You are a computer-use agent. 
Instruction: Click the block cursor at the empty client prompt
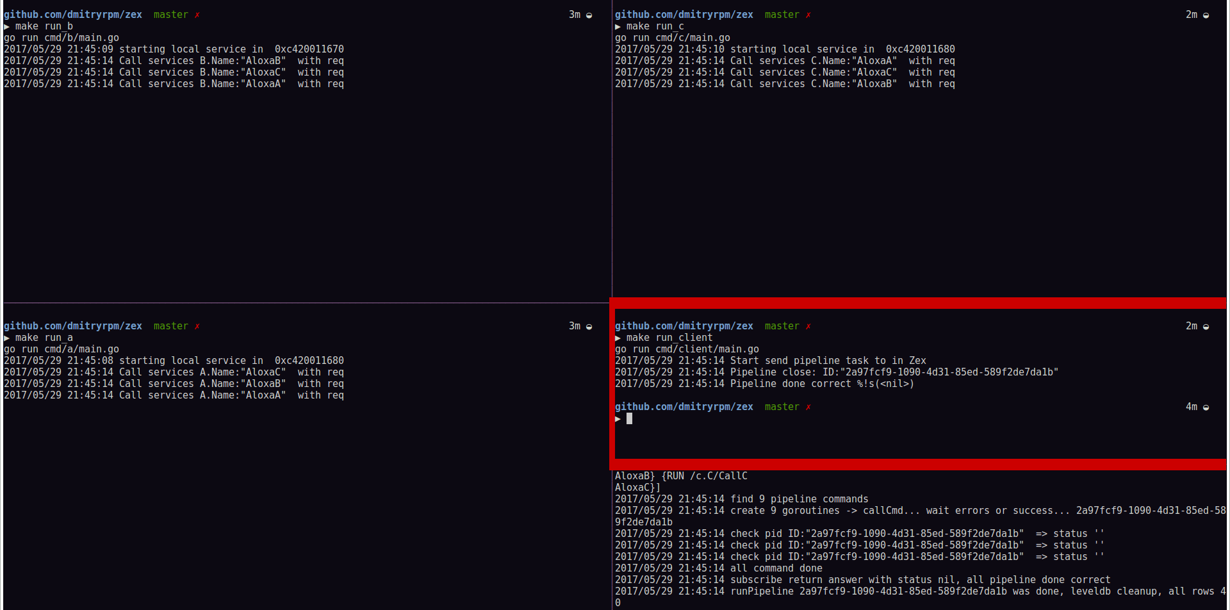(629, 418)
